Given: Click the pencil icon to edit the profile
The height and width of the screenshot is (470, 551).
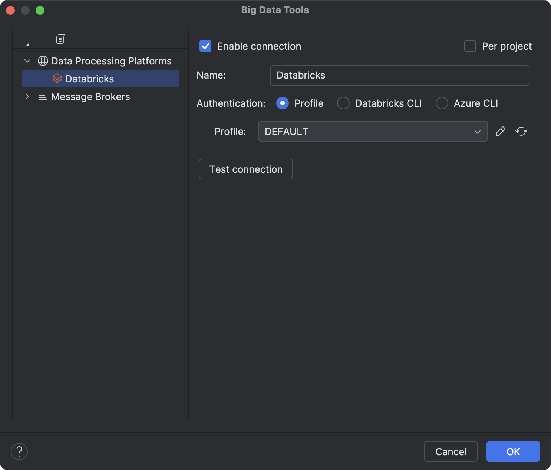Looking at the screenshot, I should pyautogui.click(x=501, y=131).
